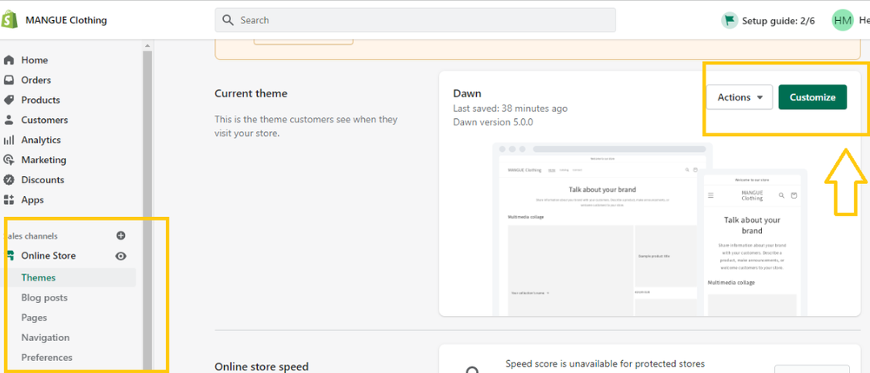This screenshot has width=870, height=373.
Task: Click the Dawn desktop theme preview
Action: (x=594, y=230)
